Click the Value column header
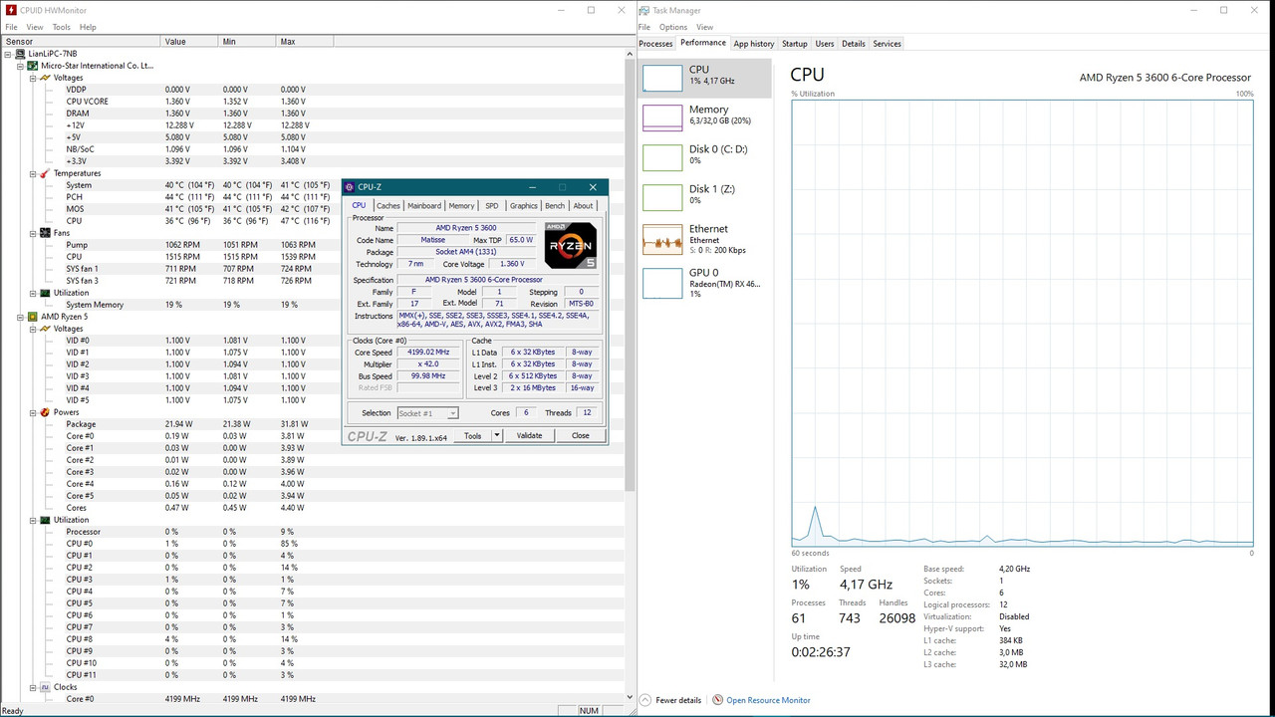 pos(189,42)
